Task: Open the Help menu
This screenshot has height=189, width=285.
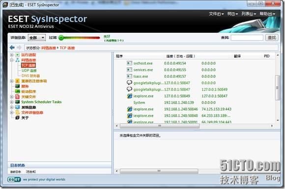Action: 267,14
